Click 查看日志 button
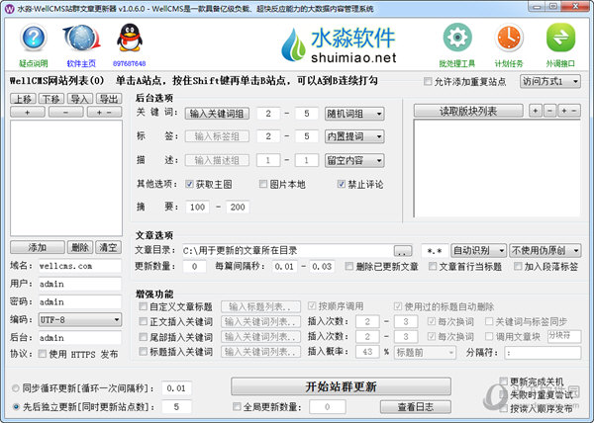594x423 pixels. click(416, 407)
